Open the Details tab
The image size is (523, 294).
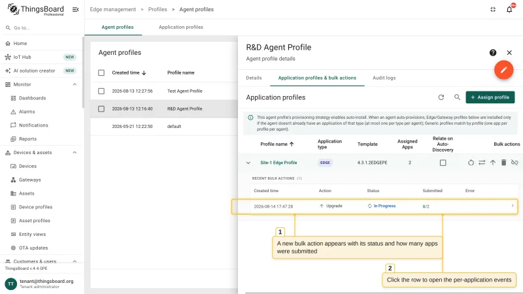click(254, 78)
